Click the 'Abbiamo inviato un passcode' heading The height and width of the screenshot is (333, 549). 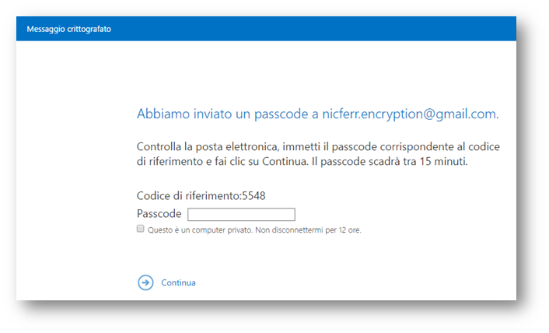coord(226,114)
